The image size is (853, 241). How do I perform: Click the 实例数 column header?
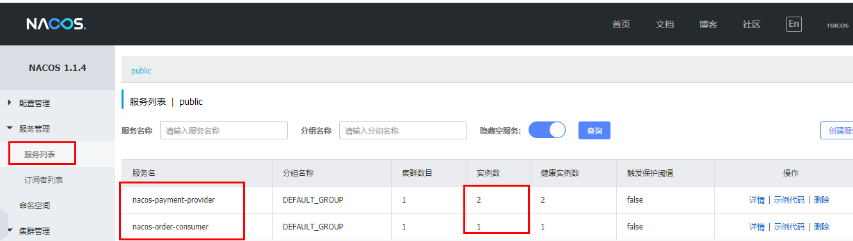coord(488,173)
